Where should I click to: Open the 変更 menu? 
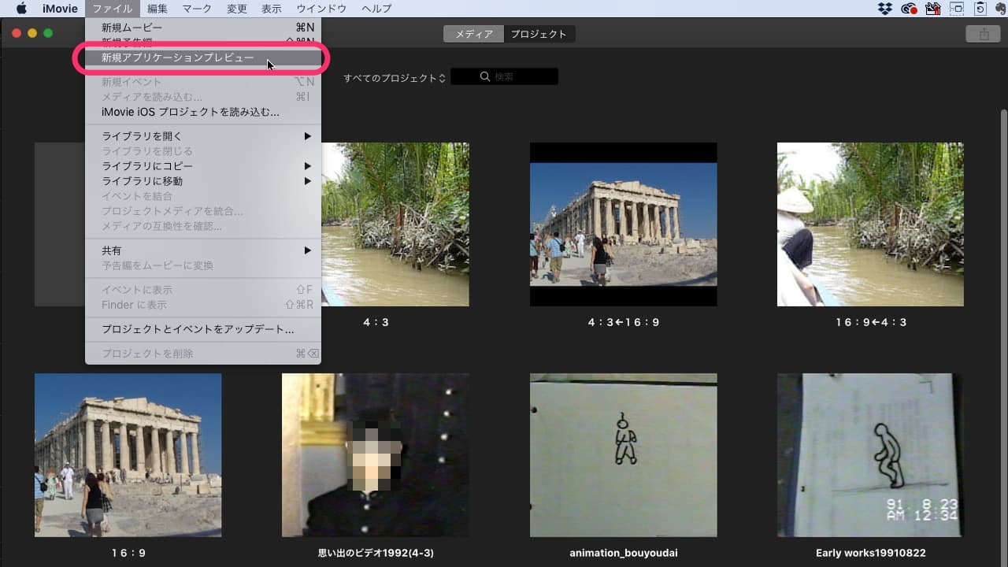[x=237, y=9]
